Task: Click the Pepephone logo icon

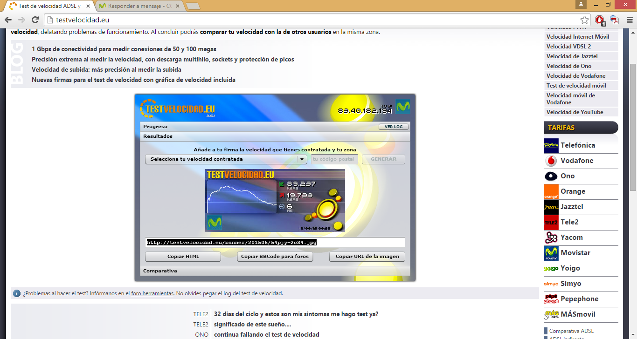Action: pyautogui.click(x=551, y=299)
